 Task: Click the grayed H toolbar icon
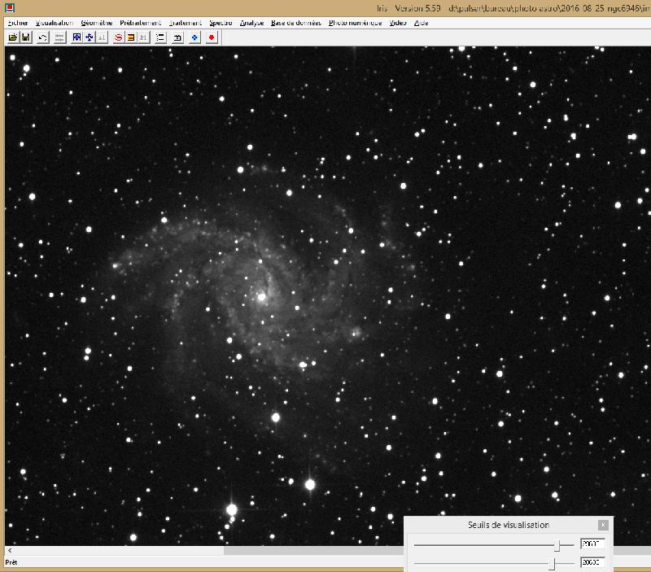pyautogui.click(x=143, y=37)
